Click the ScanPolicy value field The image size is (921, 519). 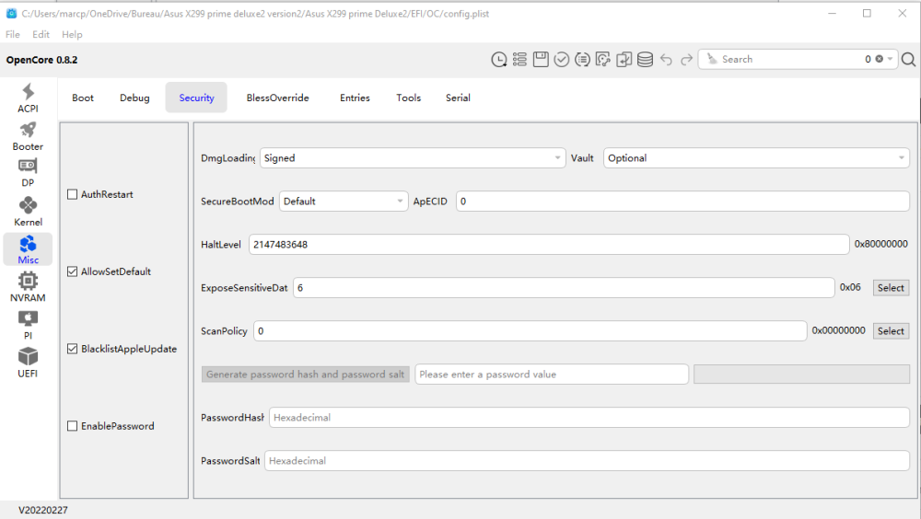(x=530, y=331)
